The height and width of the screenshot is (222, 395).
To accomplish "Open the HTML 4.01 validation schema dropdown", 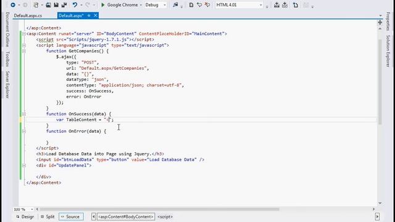I will point(260,5).
